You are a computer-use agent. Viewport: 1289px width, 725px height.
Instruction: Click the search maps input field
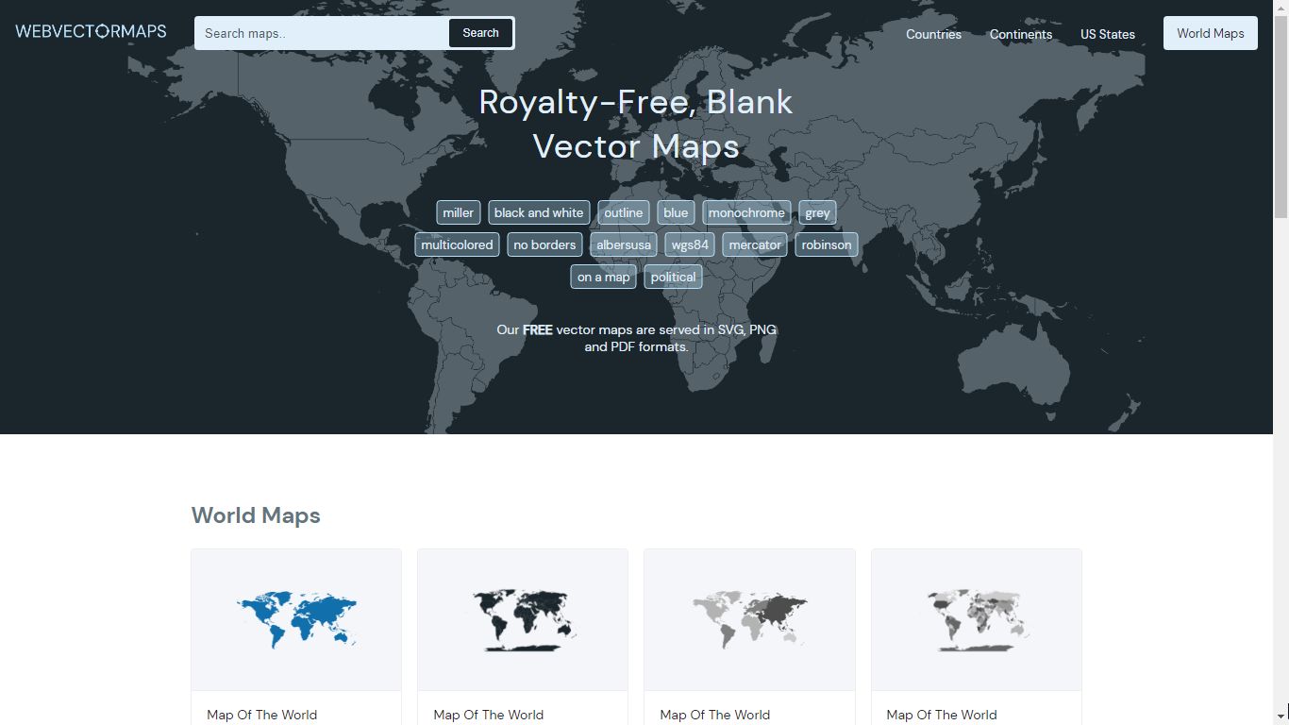click(321, 32)
